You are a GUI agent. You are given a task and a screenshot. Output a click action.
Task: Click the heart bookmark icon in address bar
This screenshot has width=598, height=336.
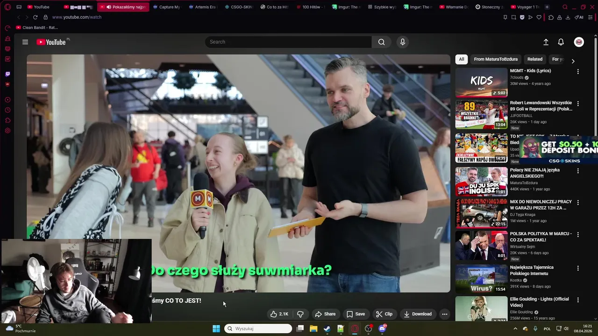pos(539,17)
